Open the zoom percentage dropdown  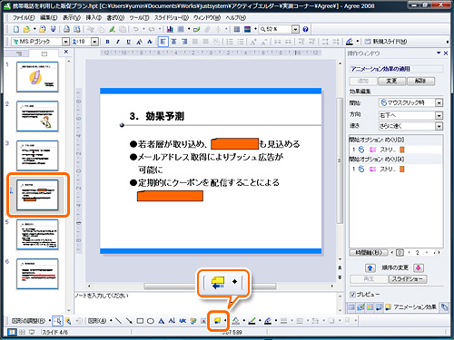pos(295,29)
